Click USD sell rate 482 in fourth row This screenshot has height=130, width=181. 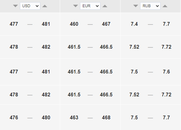(46, 95)
